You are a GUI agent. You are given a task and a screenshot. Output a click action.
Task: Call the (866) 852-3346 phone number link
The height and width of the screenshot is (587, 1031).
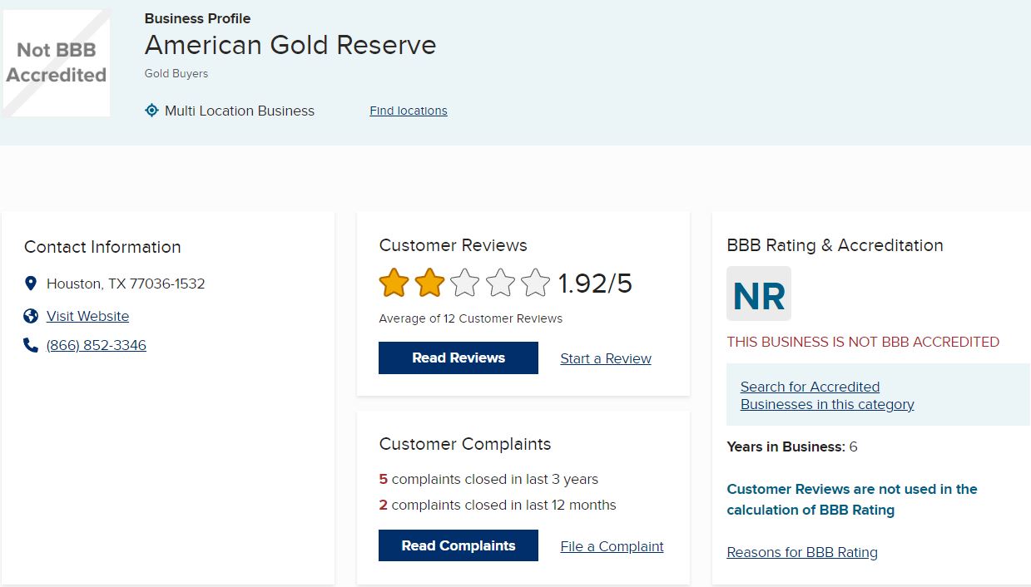pos(97,345)
